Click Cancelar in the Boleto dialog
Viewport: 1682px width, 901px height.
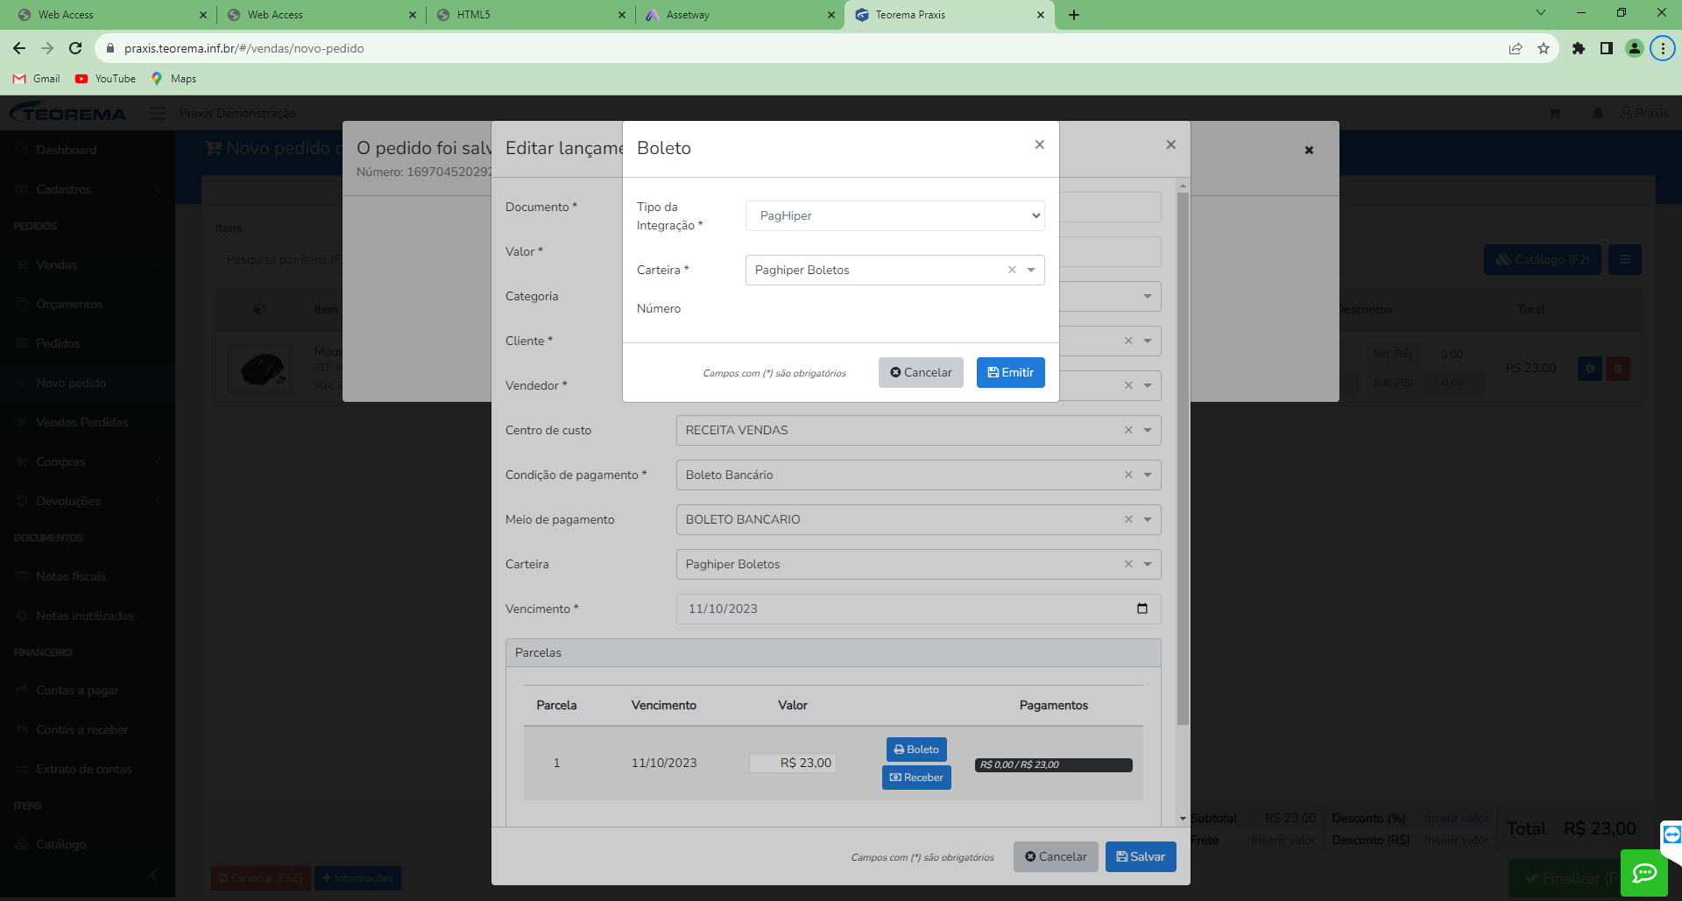coord(921,372)
